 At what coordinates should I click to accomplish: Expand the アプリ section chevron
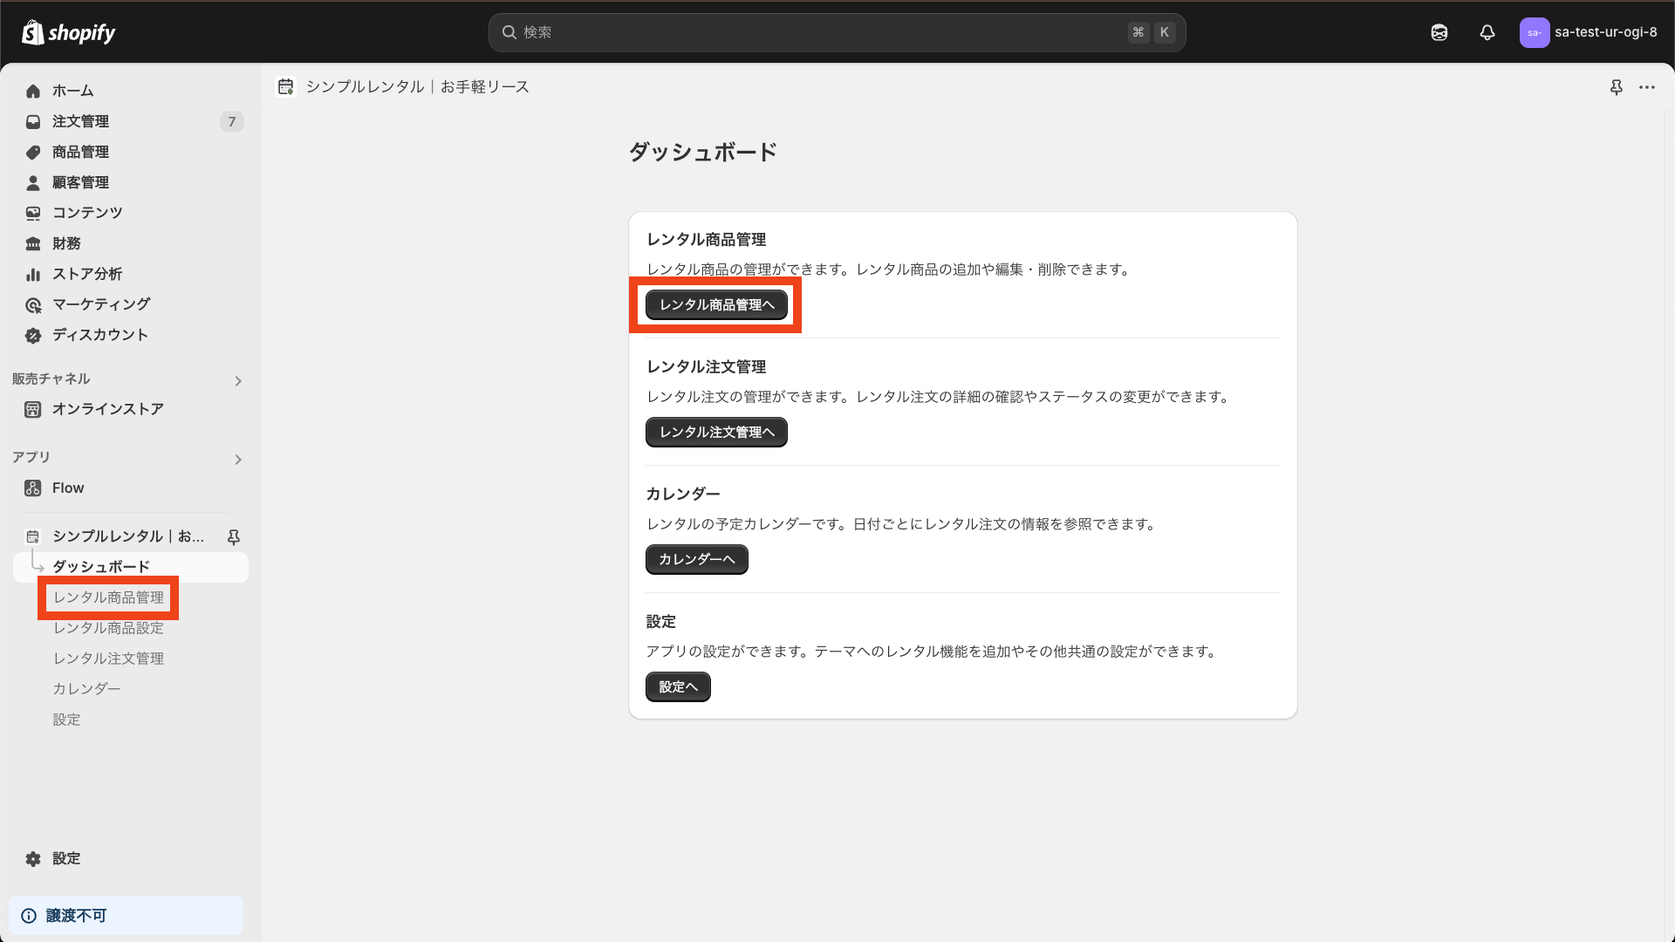[x=238, y=459]
